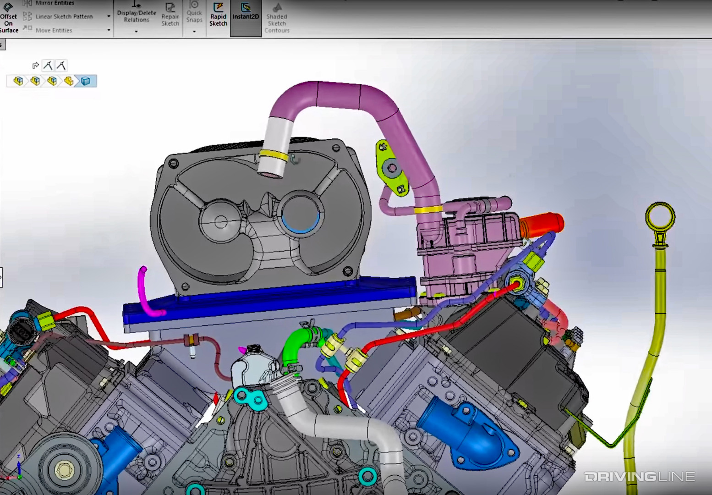The image size is (712, 495).
Task: Click the left sketch tool icon above breadcrumb
Action: [48, 65]
